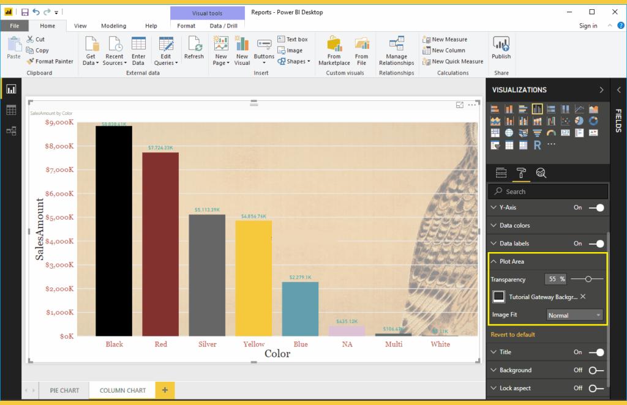Viewport: 627px width, 405px height.
Task: Expand the Data colors section
Action: point(494,226)
